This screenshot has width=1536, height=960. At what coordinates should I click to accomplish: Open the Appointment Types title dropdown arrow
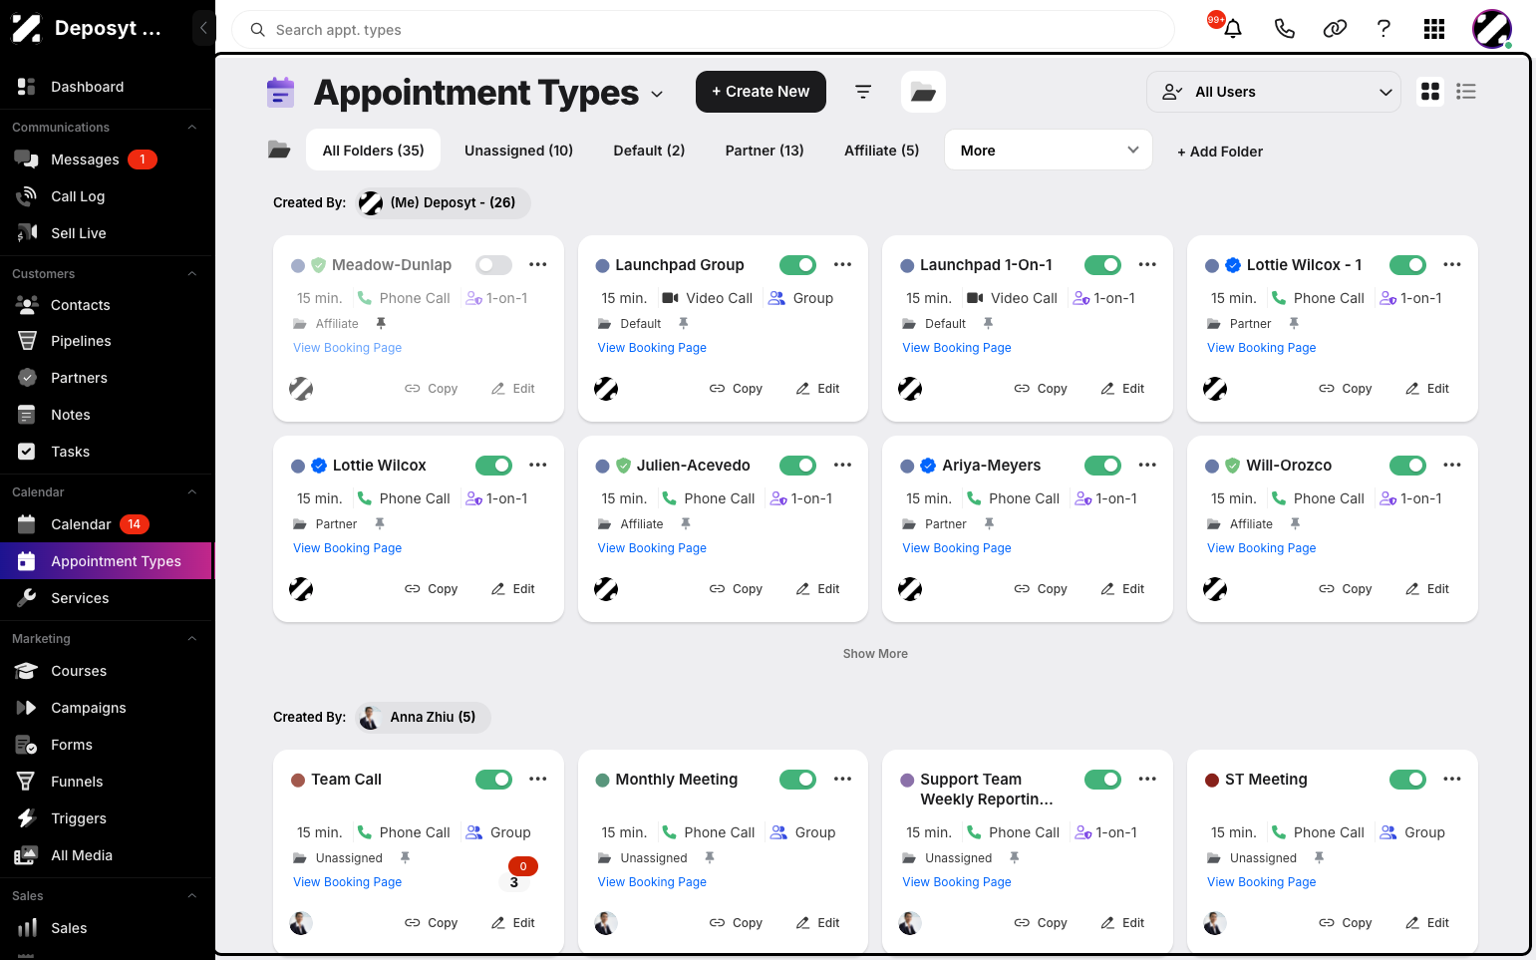click(x=657, y=94)
